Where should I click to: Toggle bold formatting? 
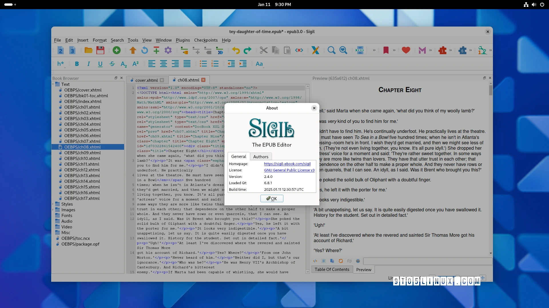(x=77, y=64)
